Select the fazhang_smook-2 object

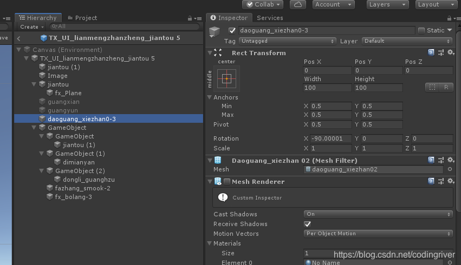[83, 188]
